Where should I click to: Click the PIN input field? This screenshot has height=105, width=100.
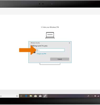(51, 50)
